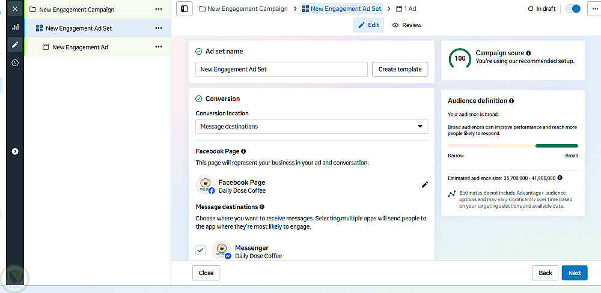Switch to the Review tab
The height and width of the screenshot is (293, 601).
(407, 25)
